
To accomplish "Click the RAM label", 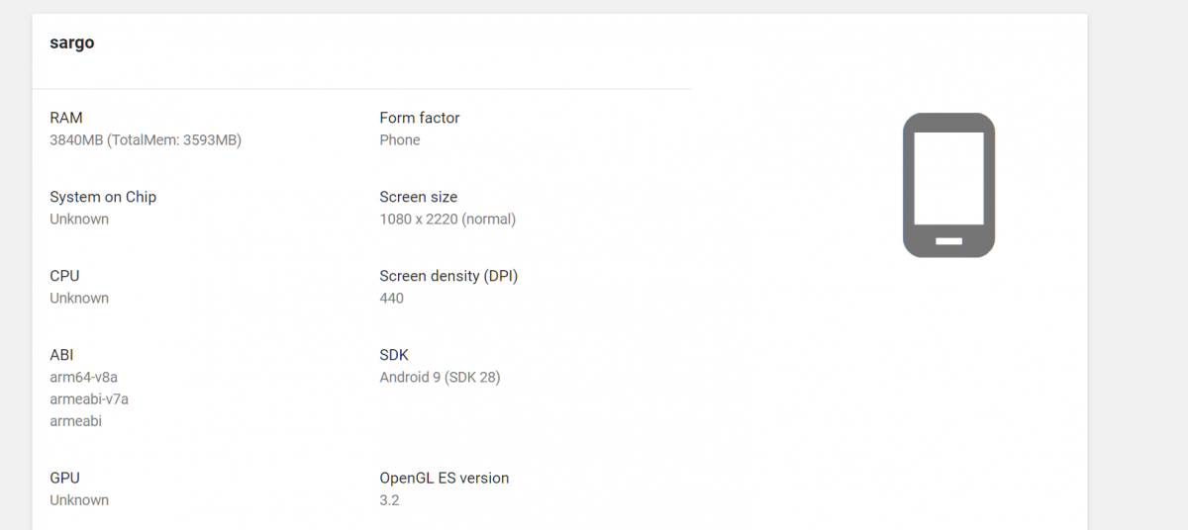I will pos(66,118).
